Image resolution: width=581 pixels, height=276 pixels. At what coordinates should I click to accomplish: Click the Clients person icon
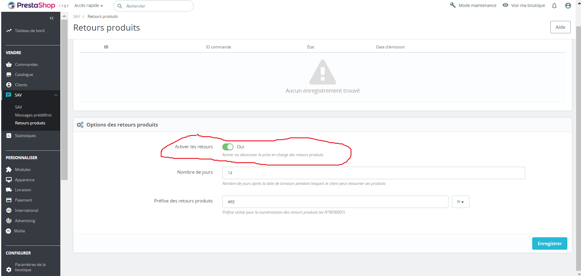(x=9, y=85)
